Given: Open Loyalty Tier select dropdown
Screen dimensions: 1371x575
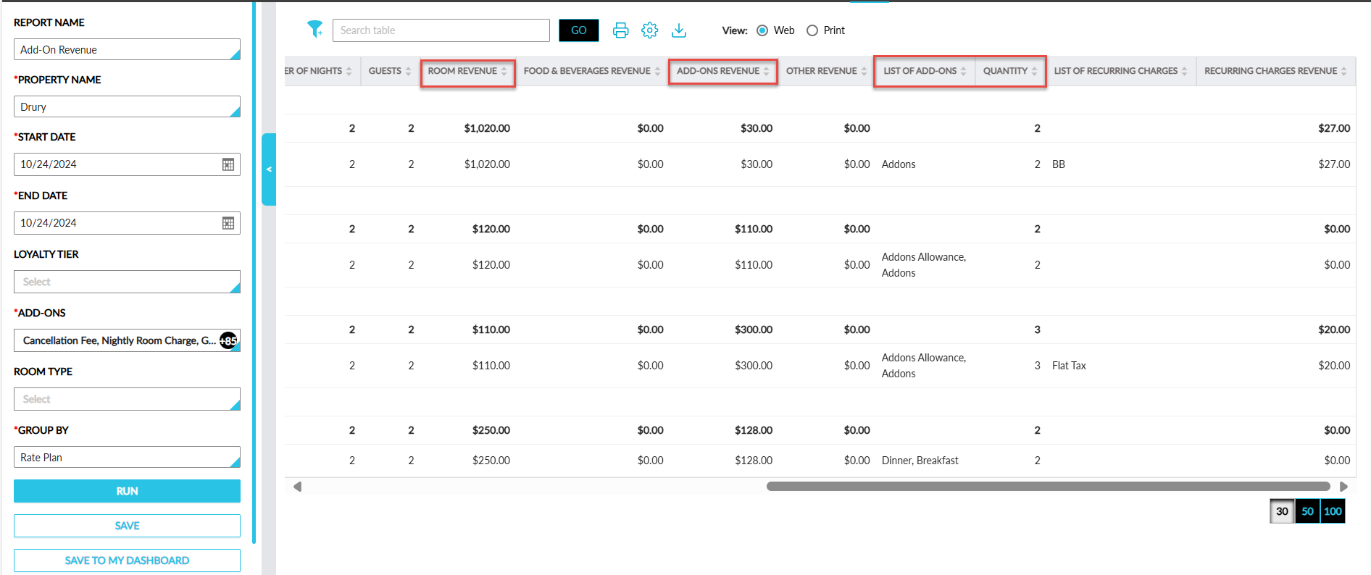Looking at the screenshot, I should click(x=127, y=282).
